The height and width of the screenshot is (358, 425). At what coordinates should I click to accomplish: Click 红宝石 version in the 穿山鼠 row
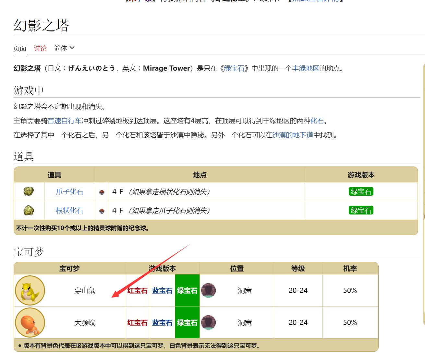pos(137,291)
